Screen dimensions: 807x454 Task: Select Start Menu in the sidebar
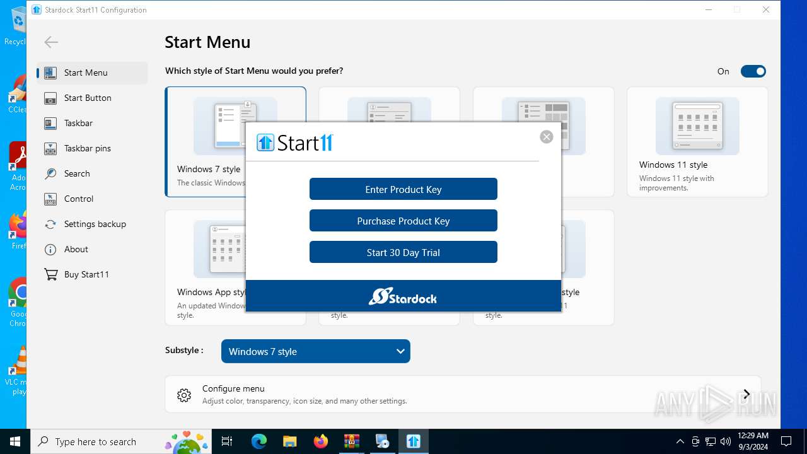click(92, 73)
